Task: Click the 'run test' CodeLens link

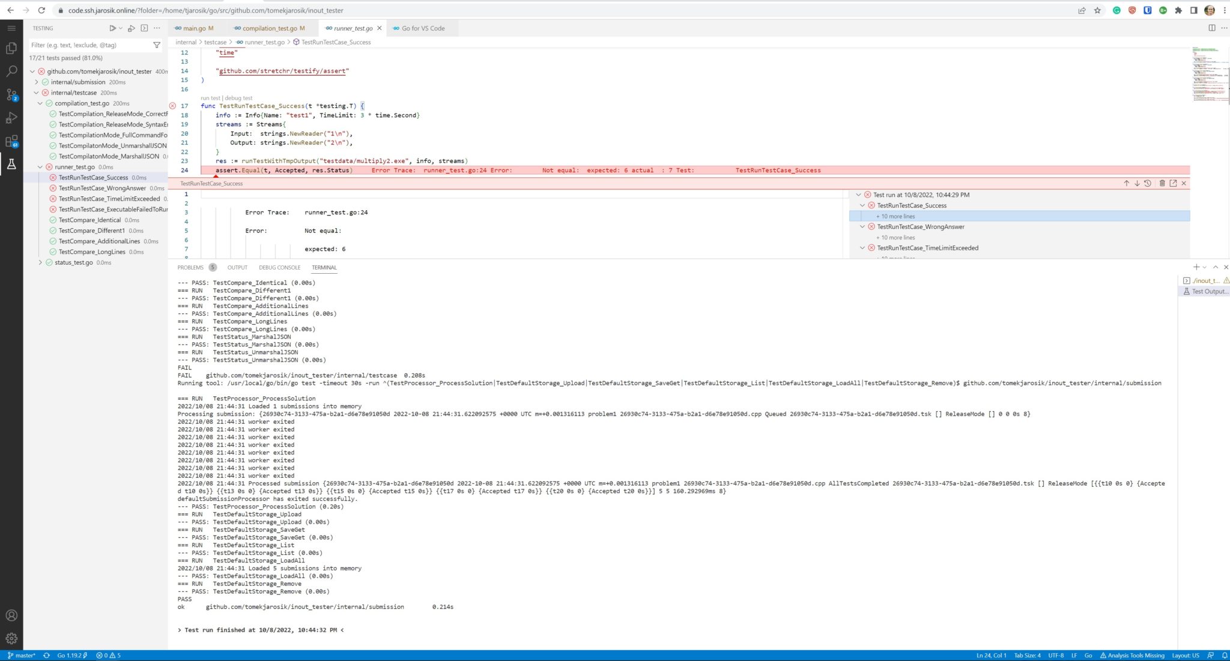Action: (210, 97)
